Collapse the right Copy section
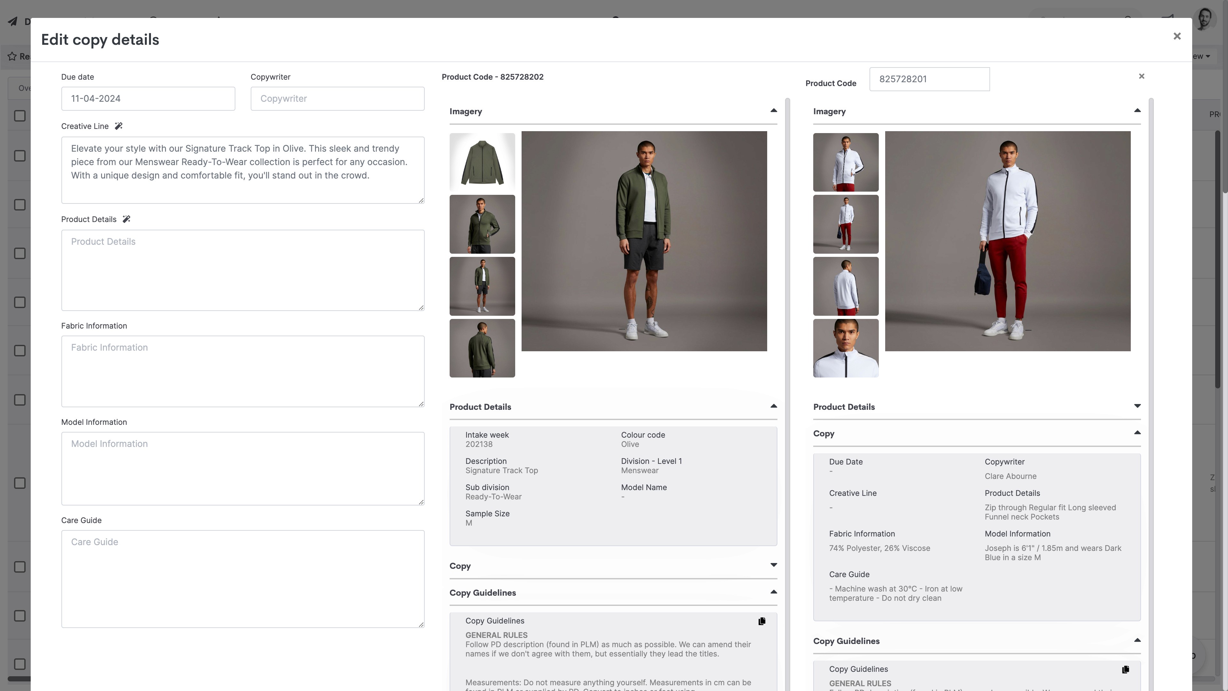This screenshot has width=1228, height=691. 1137,433
